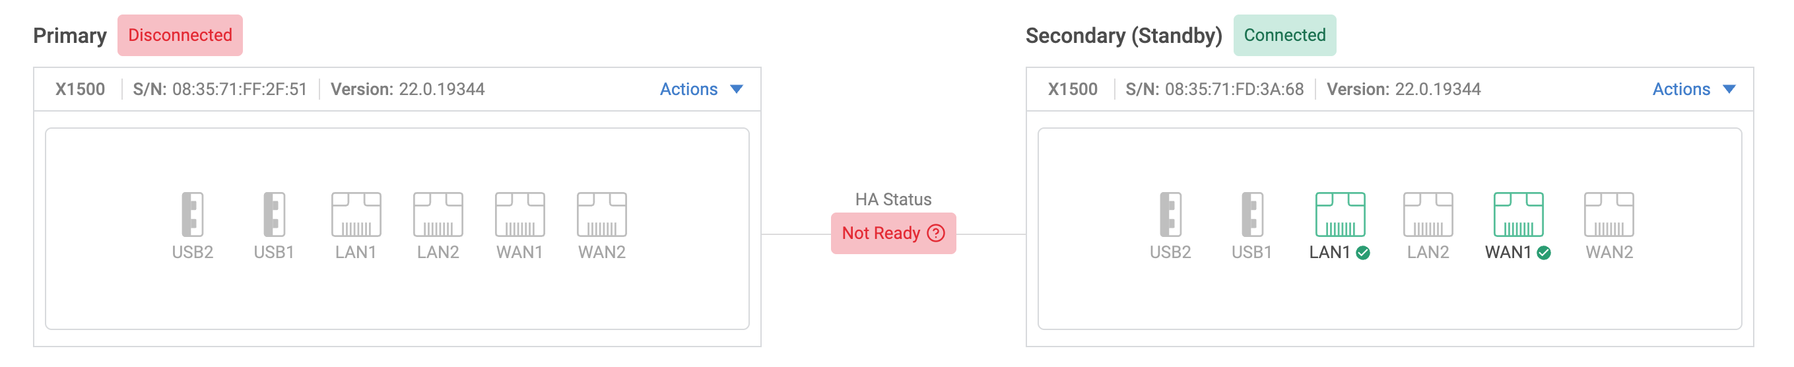Click the HA Status help question icon
Viewport: 1794px width, 367px height.
(936, 233)
